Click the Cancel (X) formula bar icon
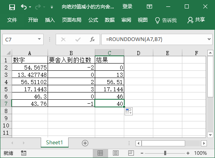 coord(63,39)
